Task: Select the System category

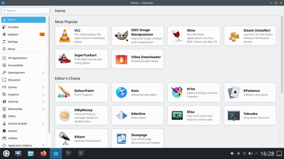Action: pos(23,131)
